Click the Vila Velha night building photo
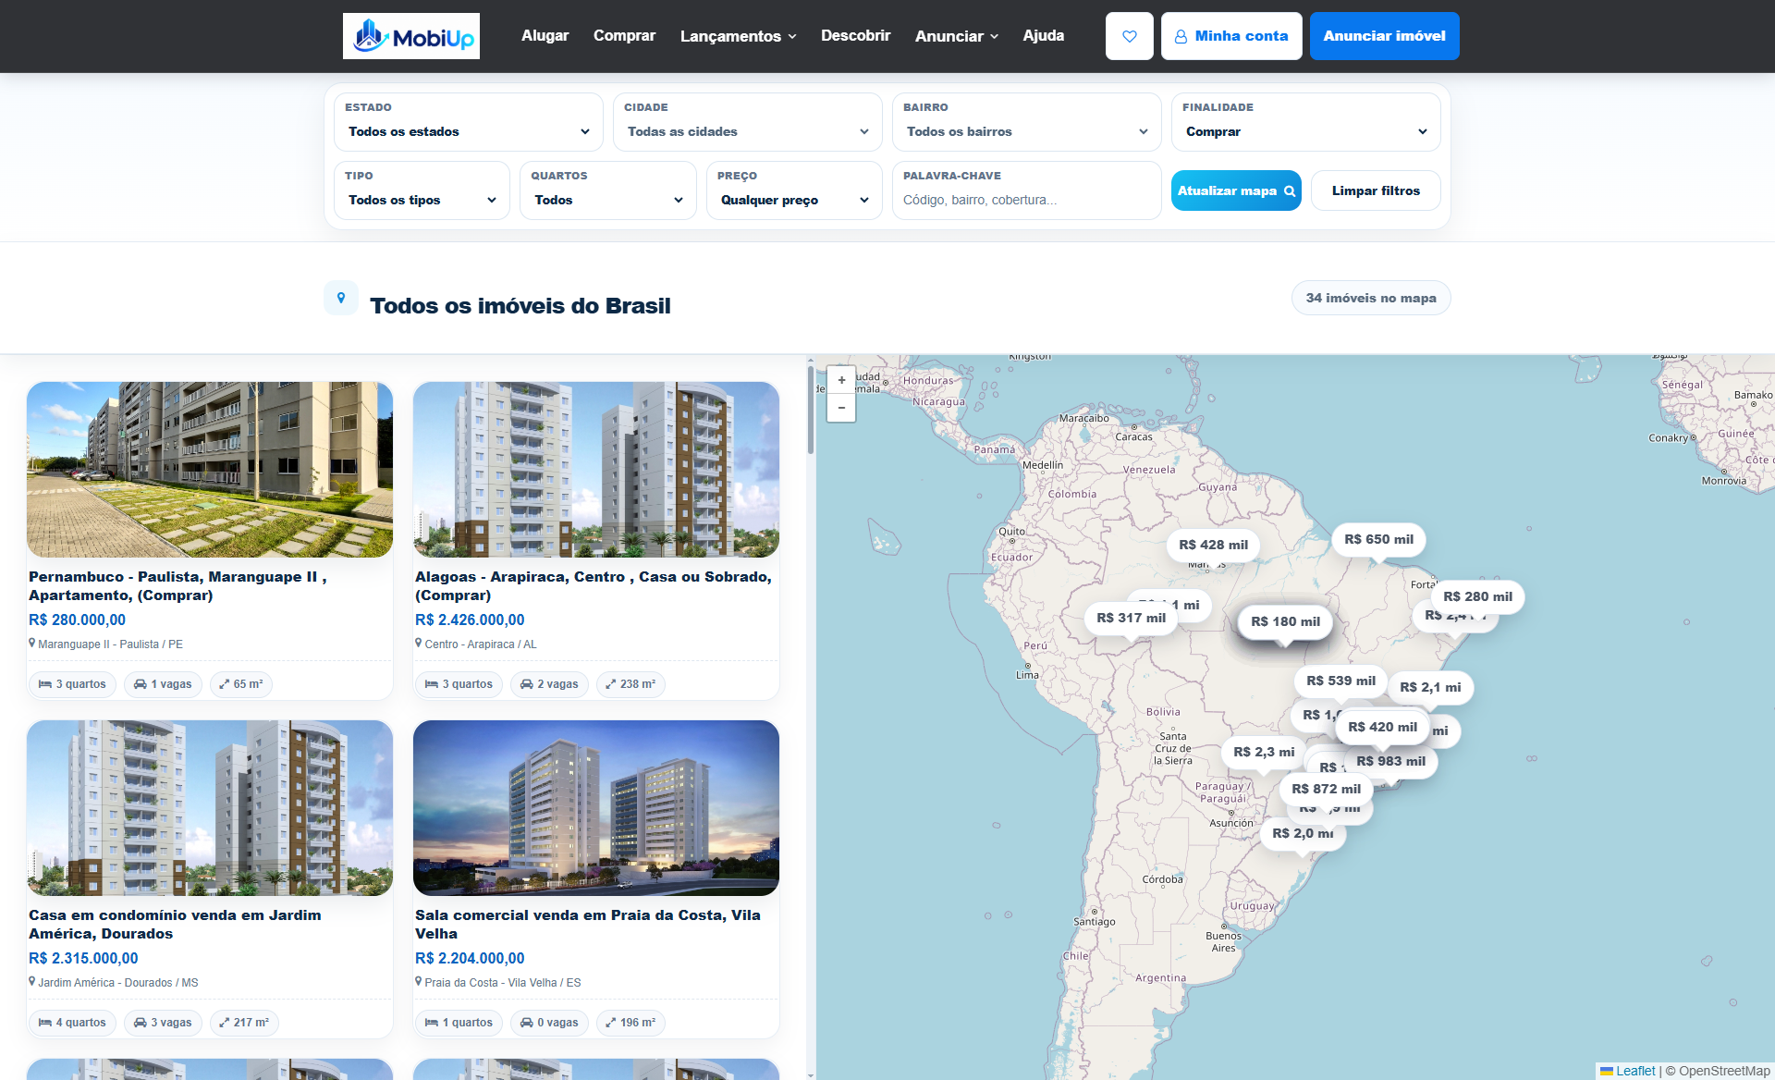The height and width of the screenshot is (1080, 1775). 596,808
